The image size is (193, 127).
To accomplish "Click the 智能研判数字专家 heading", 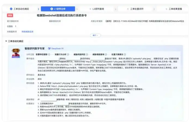I will tap(35, 48).
